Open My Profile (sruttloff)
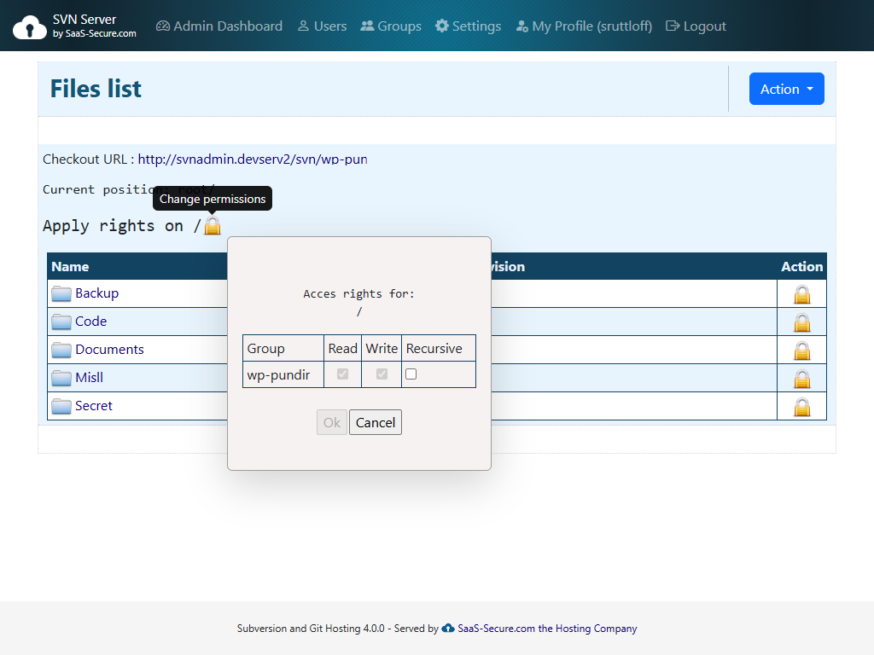Image resolution: width=874 pixels, height=655 pixels. 583,26
